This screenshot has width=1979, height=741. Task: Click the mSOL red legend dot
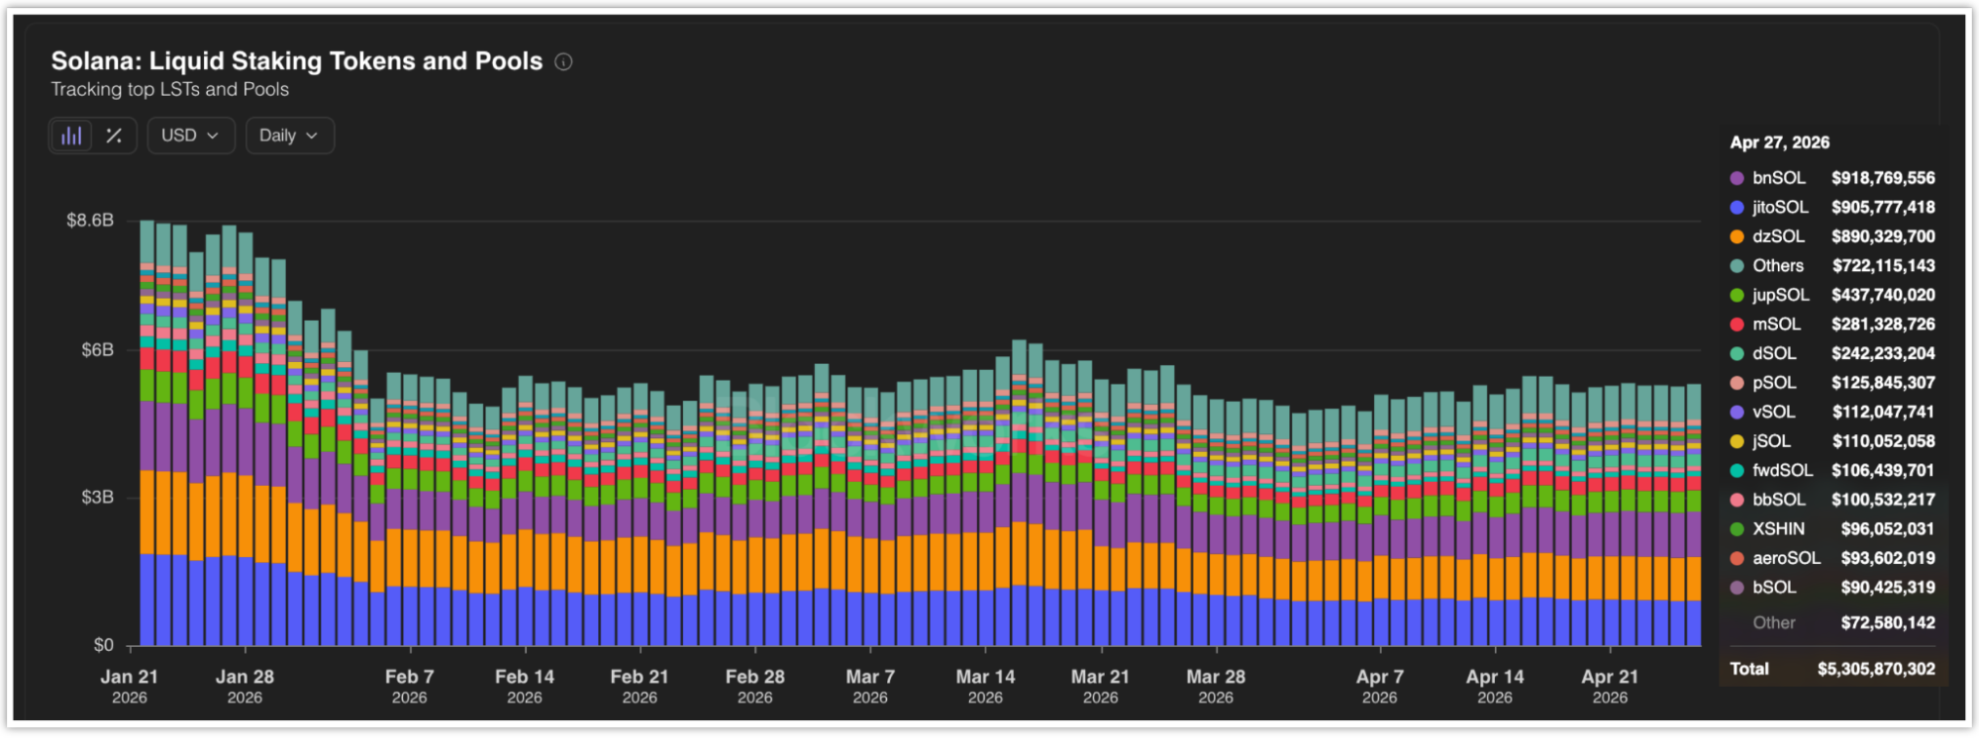click(1736, 324)
